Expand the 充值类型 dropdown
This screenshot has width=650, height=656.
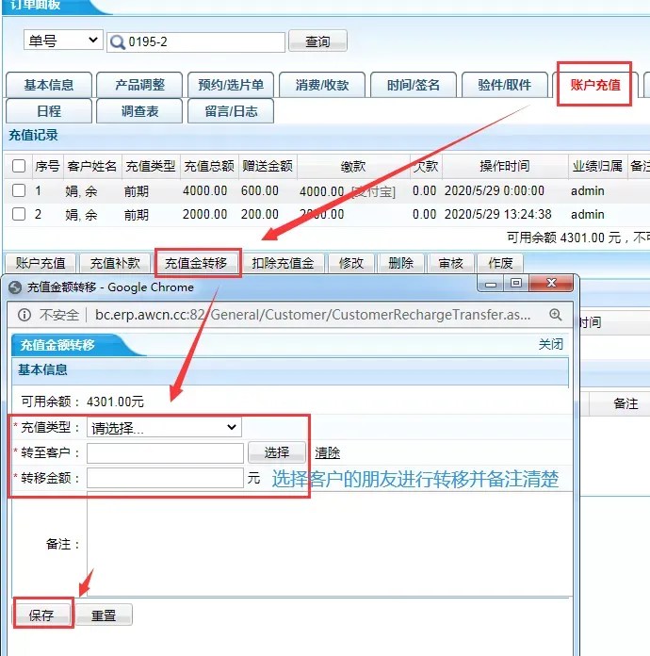164,427
